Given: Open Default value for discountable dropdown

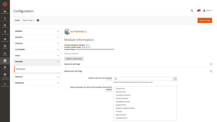Looking at the screenshot, I should [145, 79].
